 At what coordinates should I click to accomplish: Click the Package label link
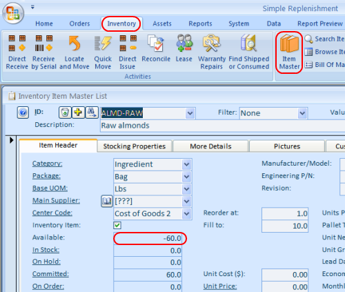point(46,176)
